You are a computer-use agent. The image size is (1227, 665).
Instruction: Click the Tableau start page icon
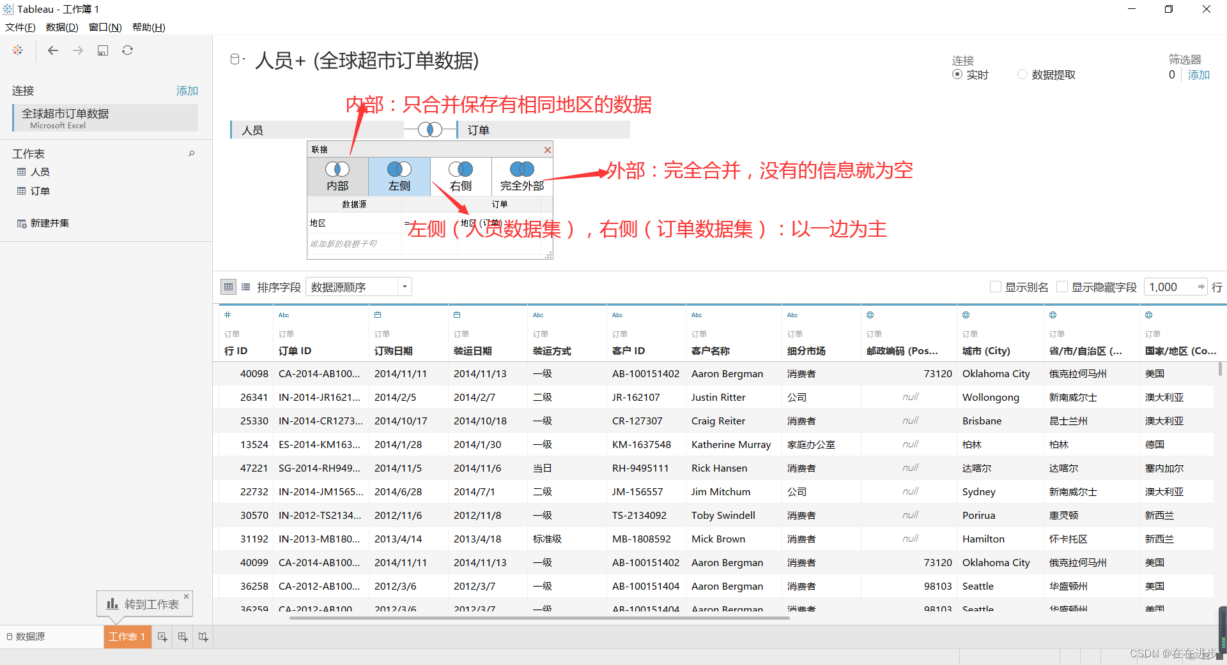(18, 50)
